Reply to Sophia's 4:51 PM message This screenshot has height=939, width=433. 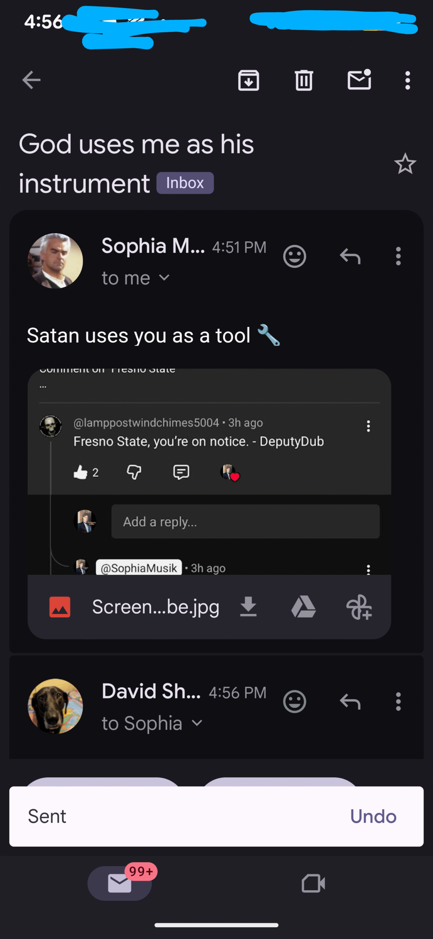coord(350,256)
